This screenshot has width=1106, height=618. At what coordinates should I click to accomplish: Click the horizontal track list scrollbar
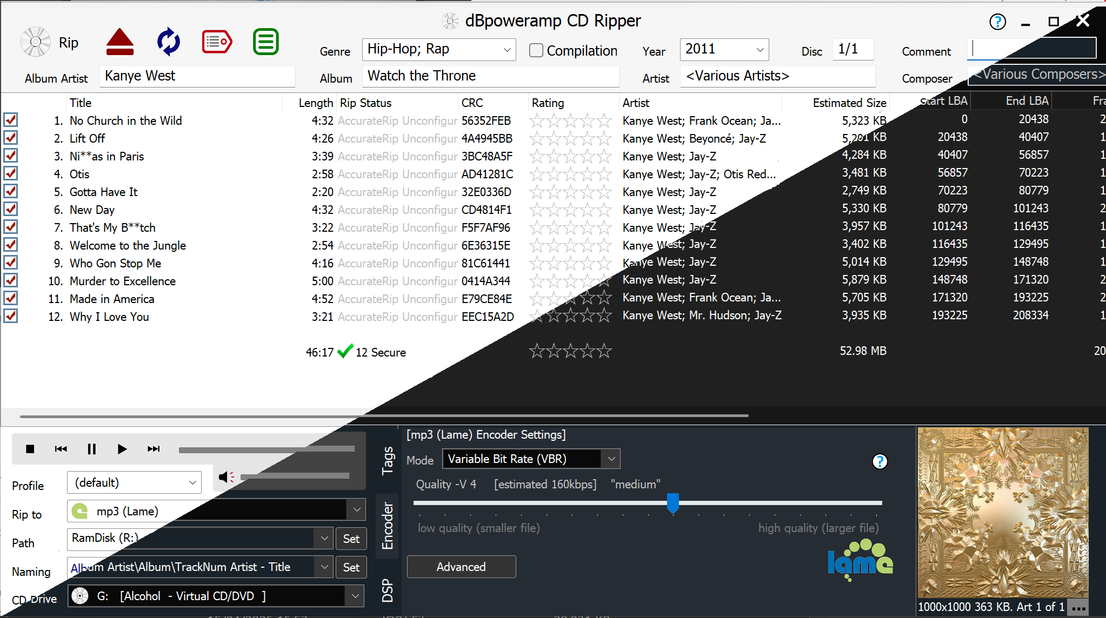pyautogui.click(x=384, y=416)
